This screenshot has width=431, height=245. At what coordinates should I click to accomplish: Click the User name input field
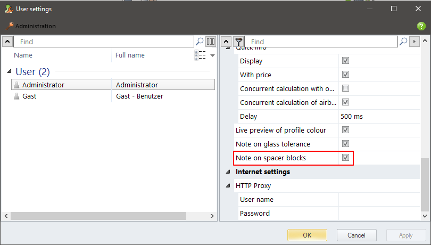tap(379, 200)
